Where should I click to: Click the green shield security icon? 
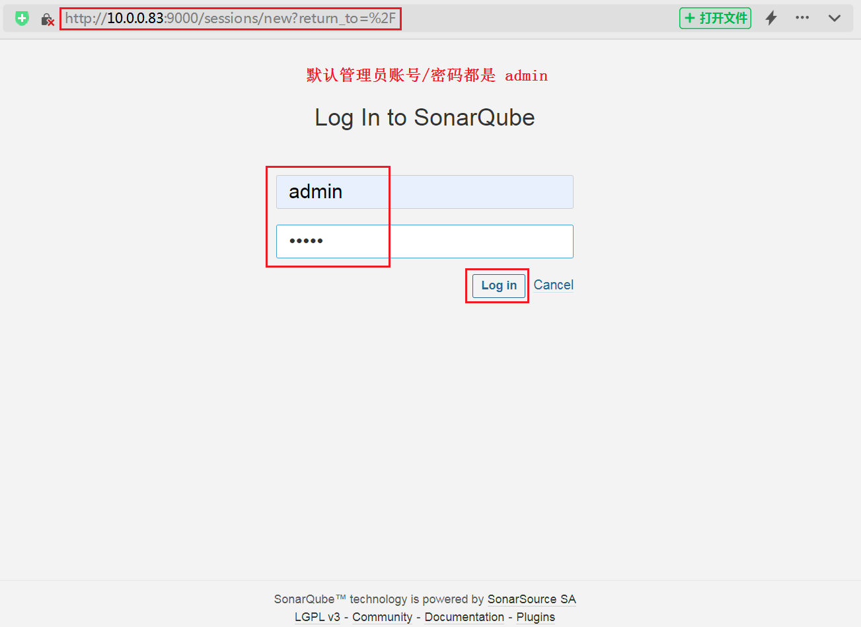point(22,18)
